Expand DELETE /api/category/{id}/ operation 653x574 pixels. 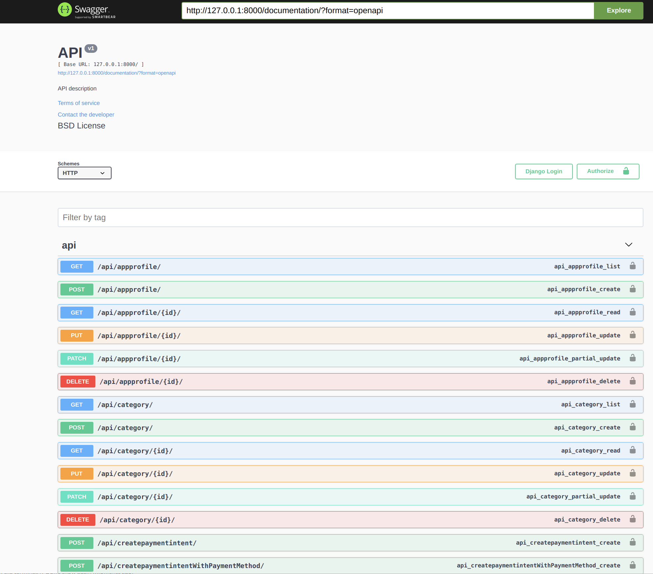(137, 520)
